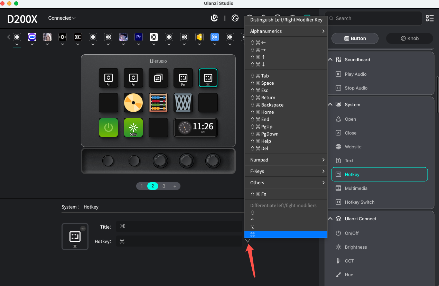Click the Ulanzi logo icon in header
This screenshot has width=439, height=286.
pyautogui.click(x=214, y=18)
